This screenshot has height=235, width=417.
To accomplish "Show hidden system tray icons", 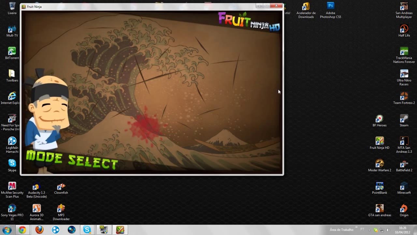I will click(x=370, y=230).
